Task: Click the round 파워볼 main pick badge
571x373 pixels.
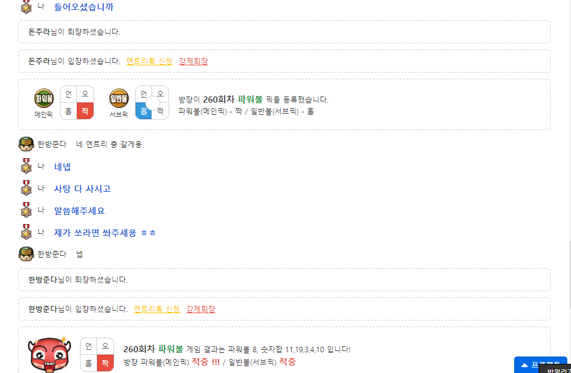Action: coord(44,98)
